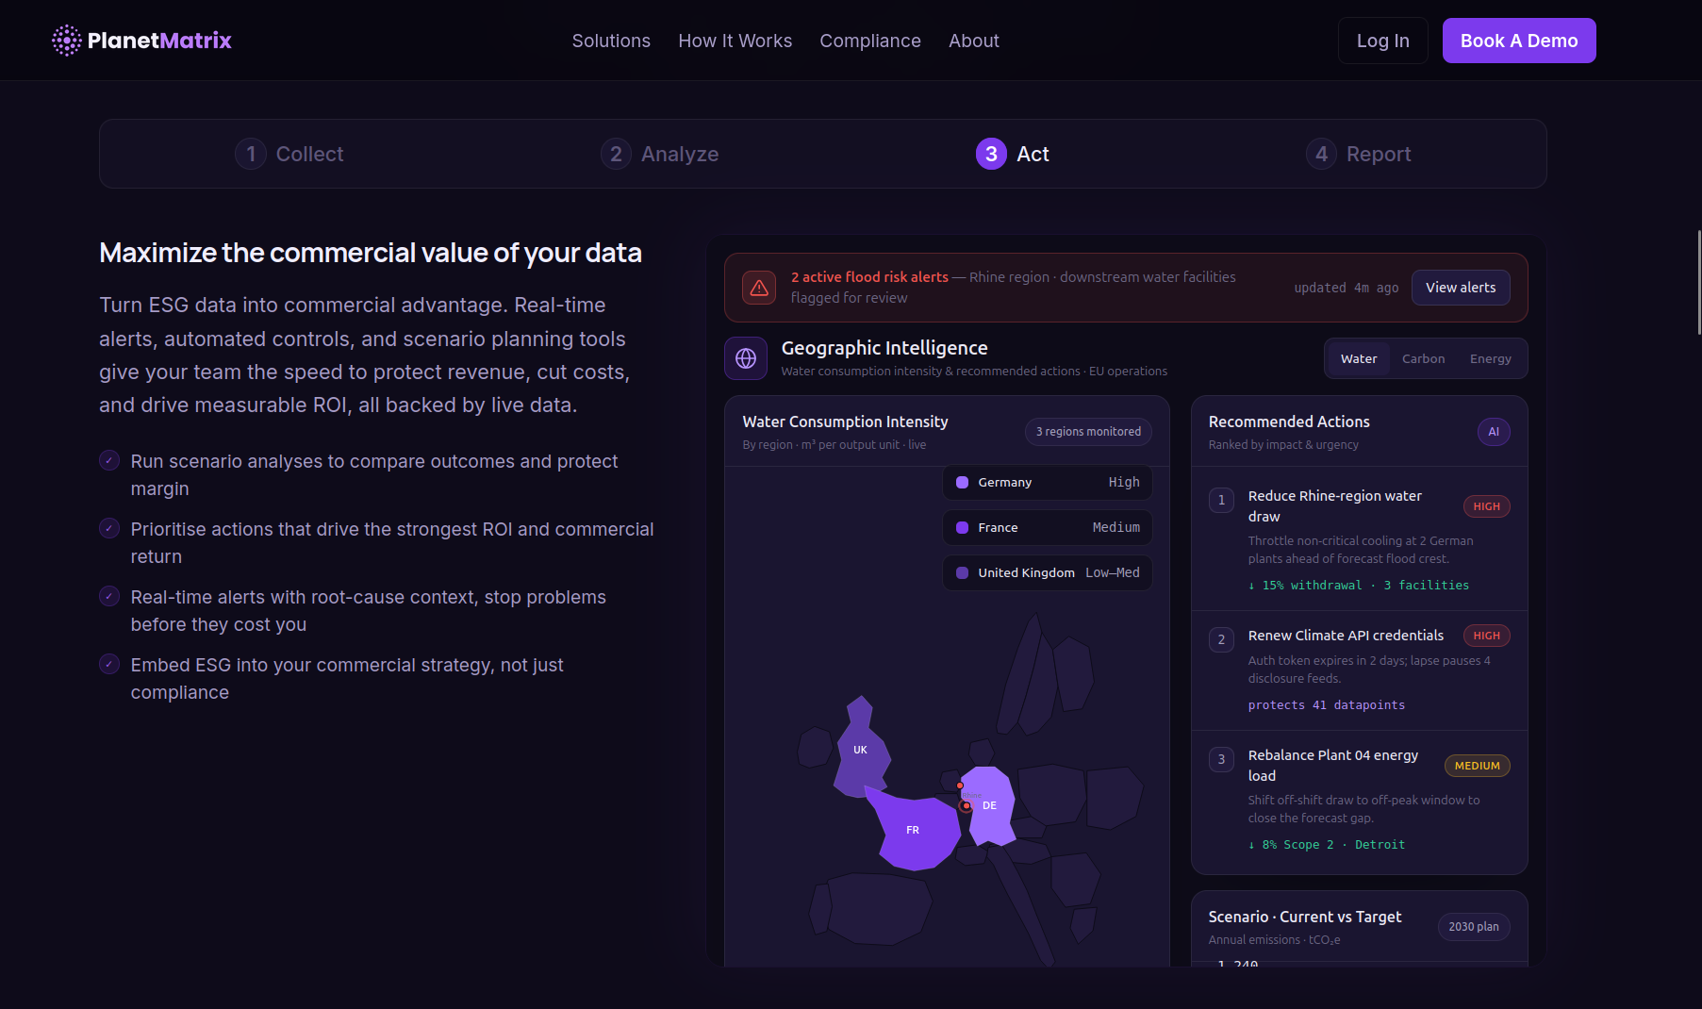Screen dimensions: 1702x1009
Task: Click HIGH tag on Rhine-region action
Action: pos(1486,506)
